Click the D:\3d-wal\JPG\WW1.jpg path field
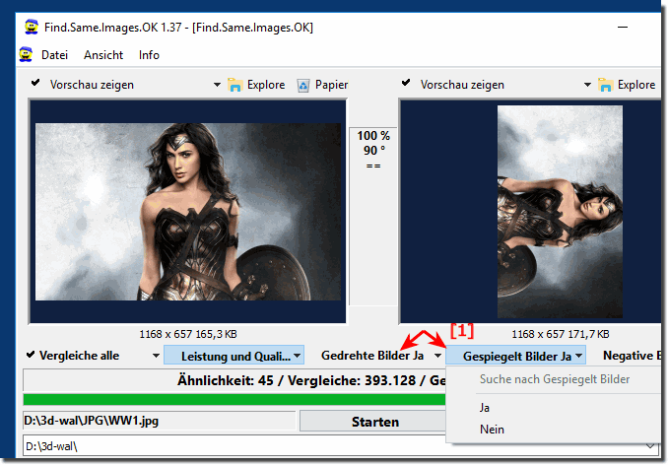 tap(160, 421)
